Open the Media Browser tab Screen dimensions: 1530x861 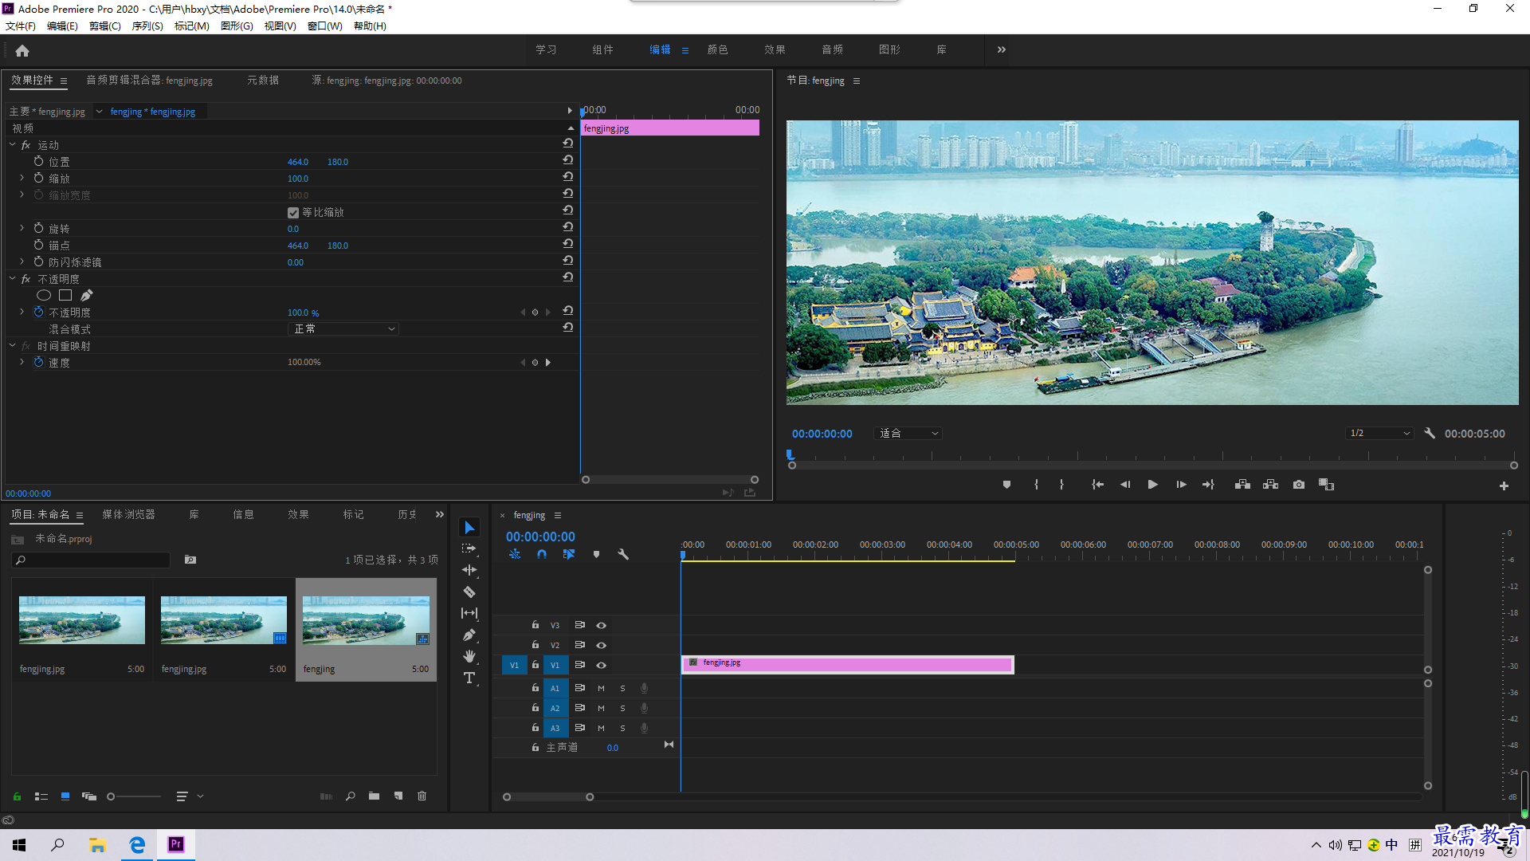[x=128, y=515]
